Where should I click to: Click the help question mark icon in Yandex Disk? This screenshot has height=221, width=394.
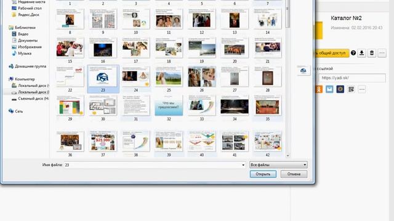click(353, 53)
